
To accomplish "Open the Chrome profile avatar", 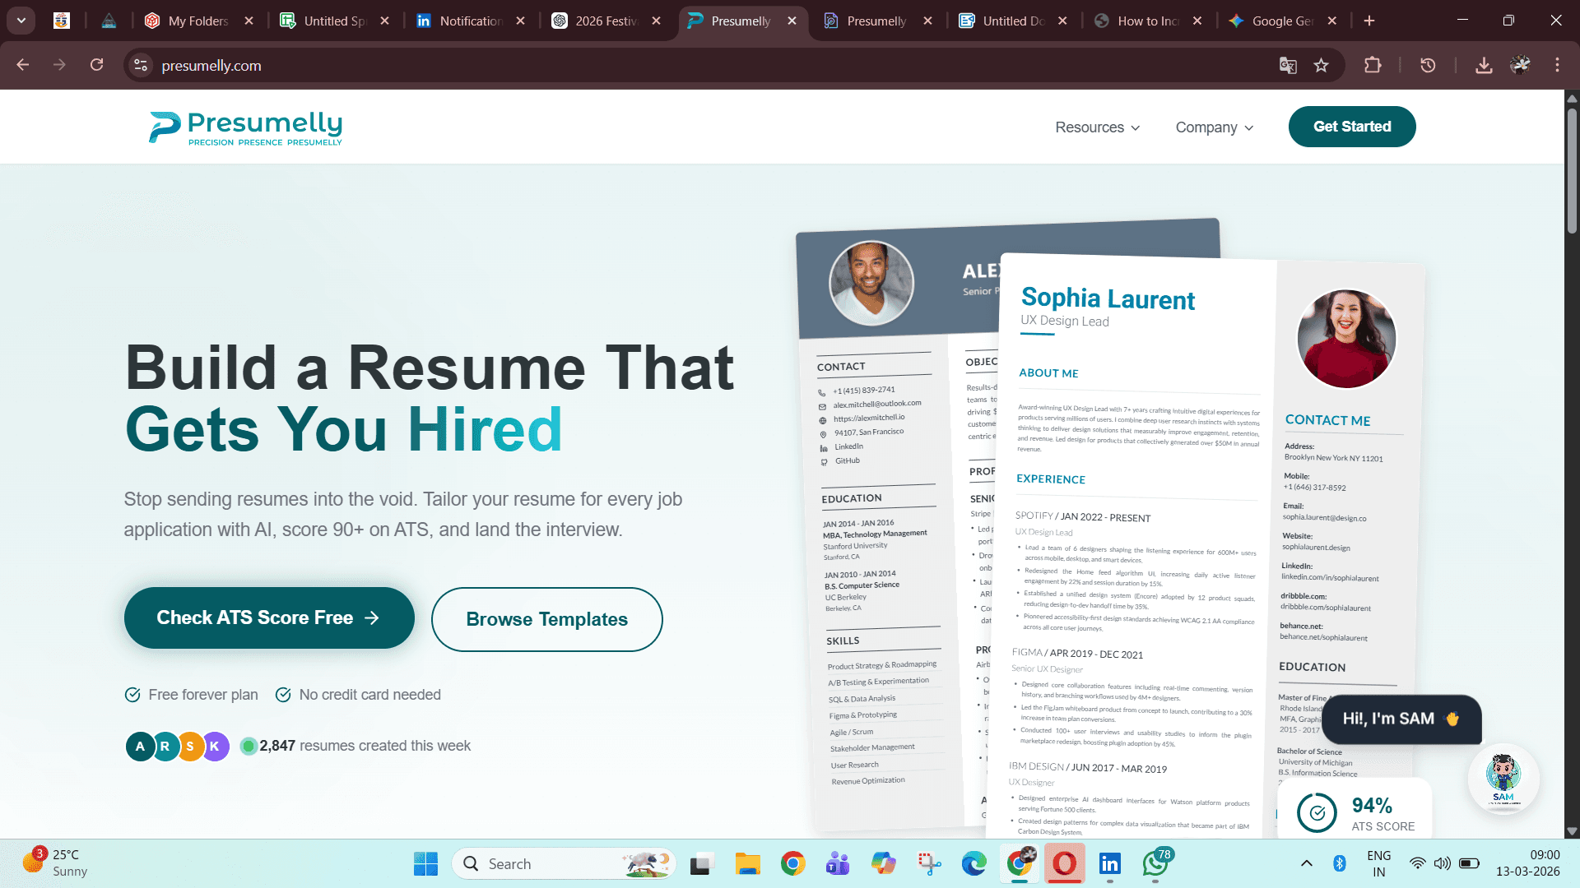I will (x=1520, y=65).
